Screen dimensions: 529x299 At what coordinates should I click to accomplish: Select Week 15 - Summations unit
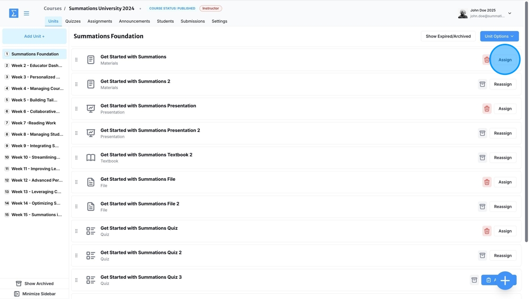pos(34,215)
